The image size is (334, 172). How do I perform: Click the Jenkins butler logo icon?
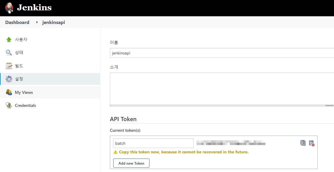click(x=9, y=8)
